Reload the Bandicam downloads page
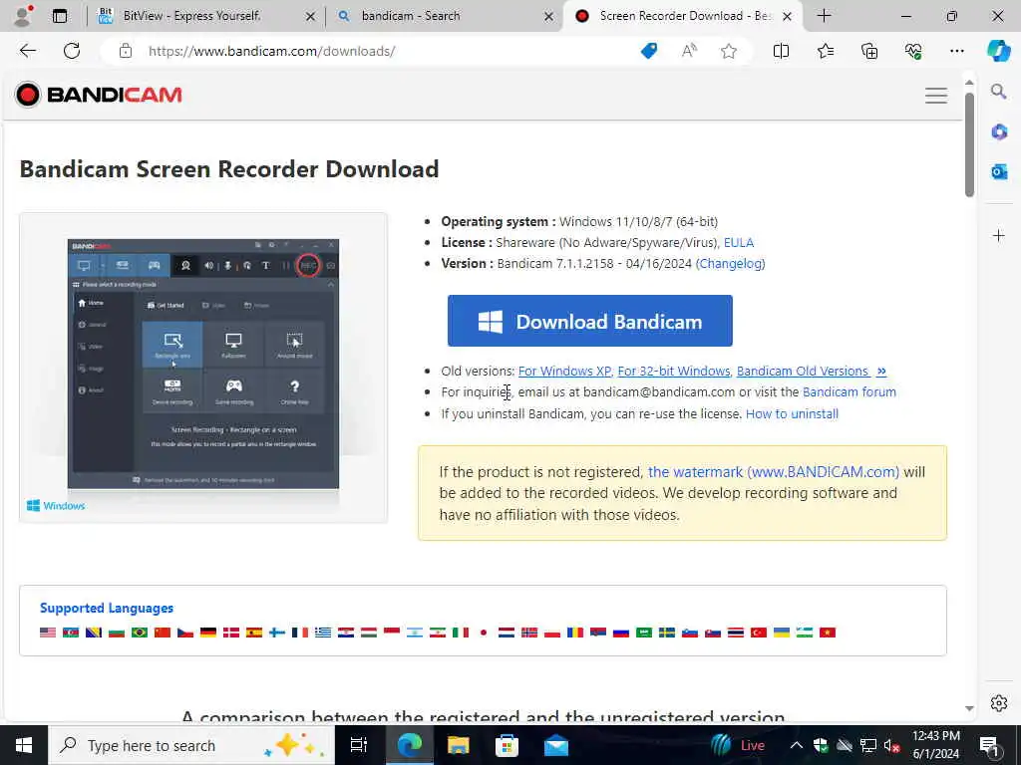The image size is (1021, 765). click(72, 51)
